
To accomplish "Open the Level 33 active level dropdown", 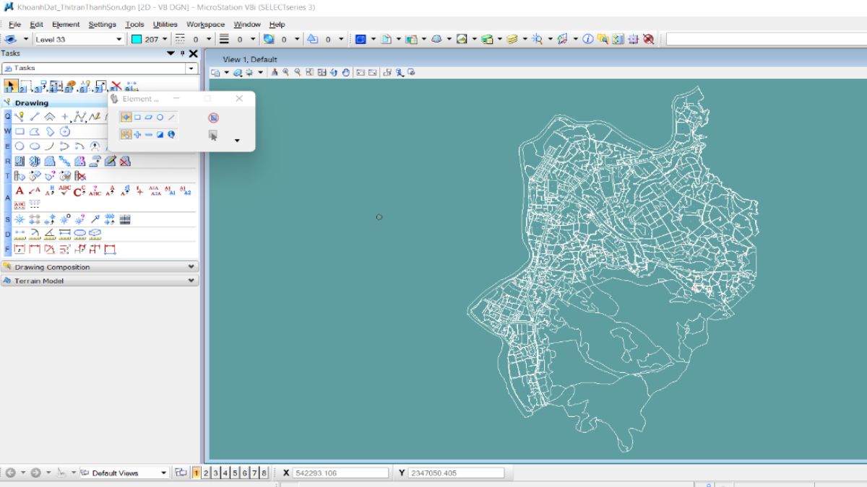I will pyautogui.click(x=78, y=39).
